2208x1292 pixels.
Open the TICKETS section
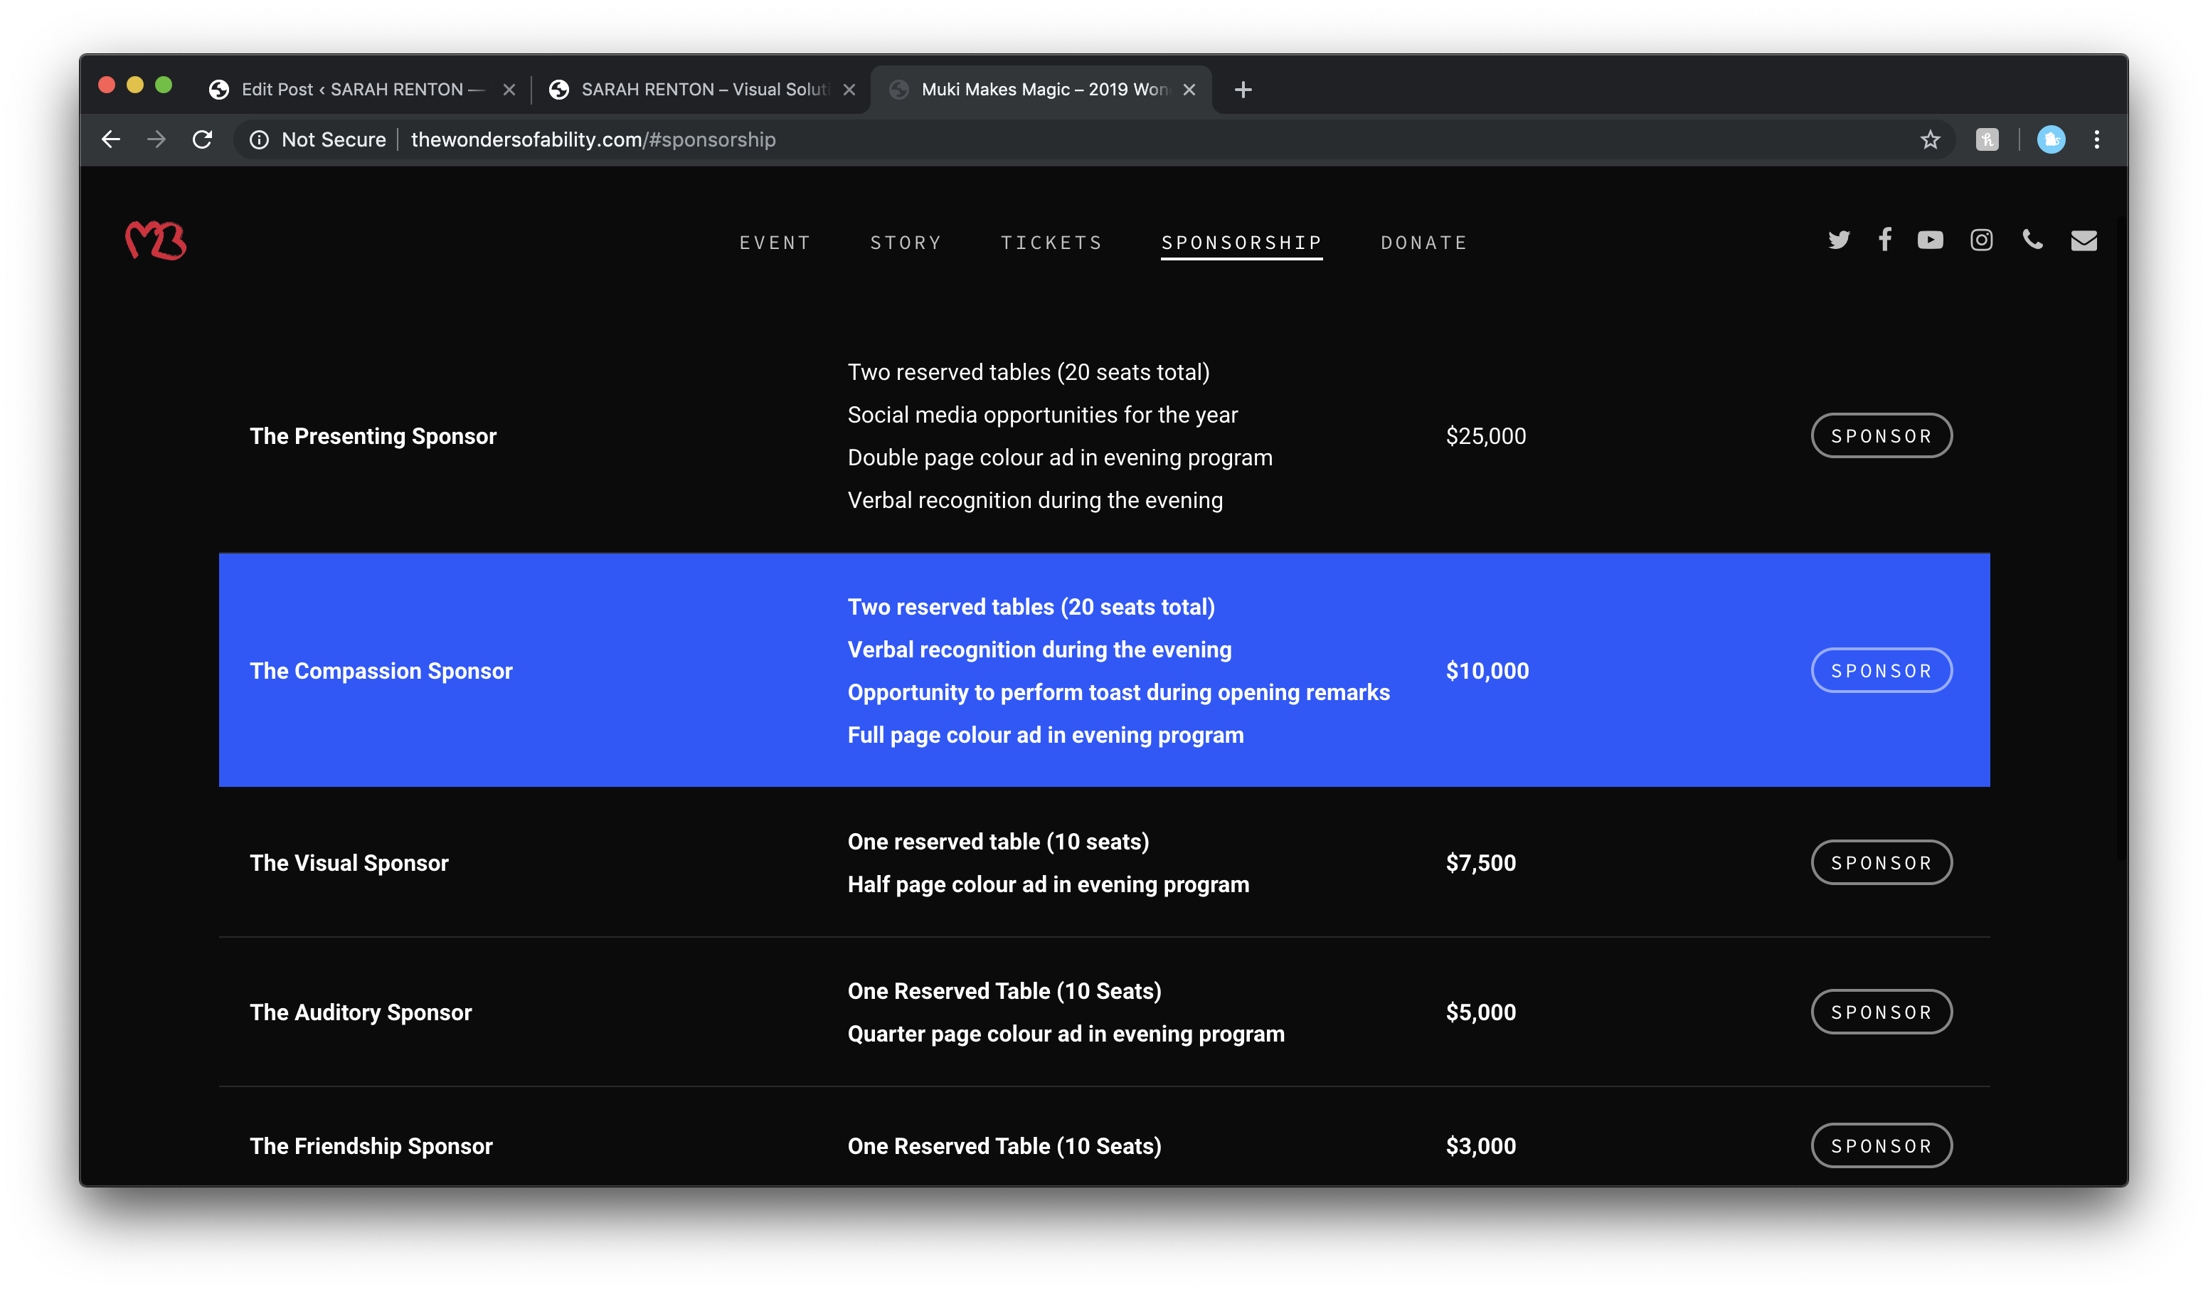tap(1051, 243)
